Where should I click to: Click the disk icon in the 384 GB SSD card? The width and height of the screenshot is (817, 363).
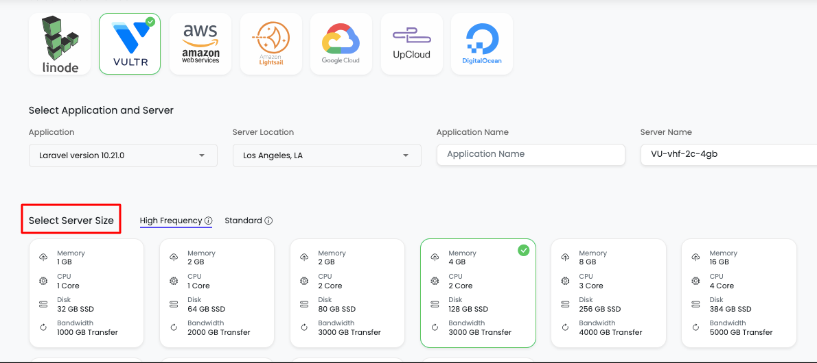point(695,304)
